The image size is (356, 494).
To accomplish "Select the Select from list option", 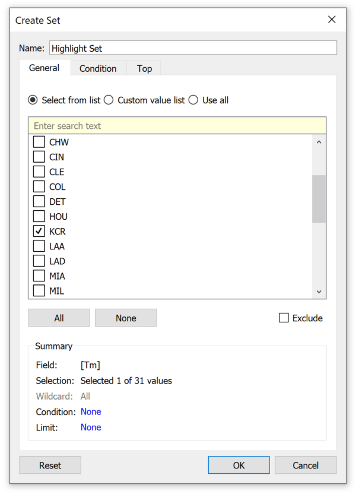I will click(x=33, y=100).
